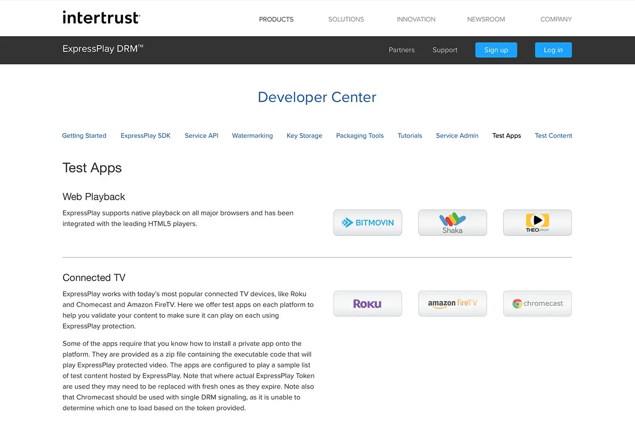The height and width of the screenshot is (424, 635).
Task: Open the Roku test app
Action: click(367, 304)
